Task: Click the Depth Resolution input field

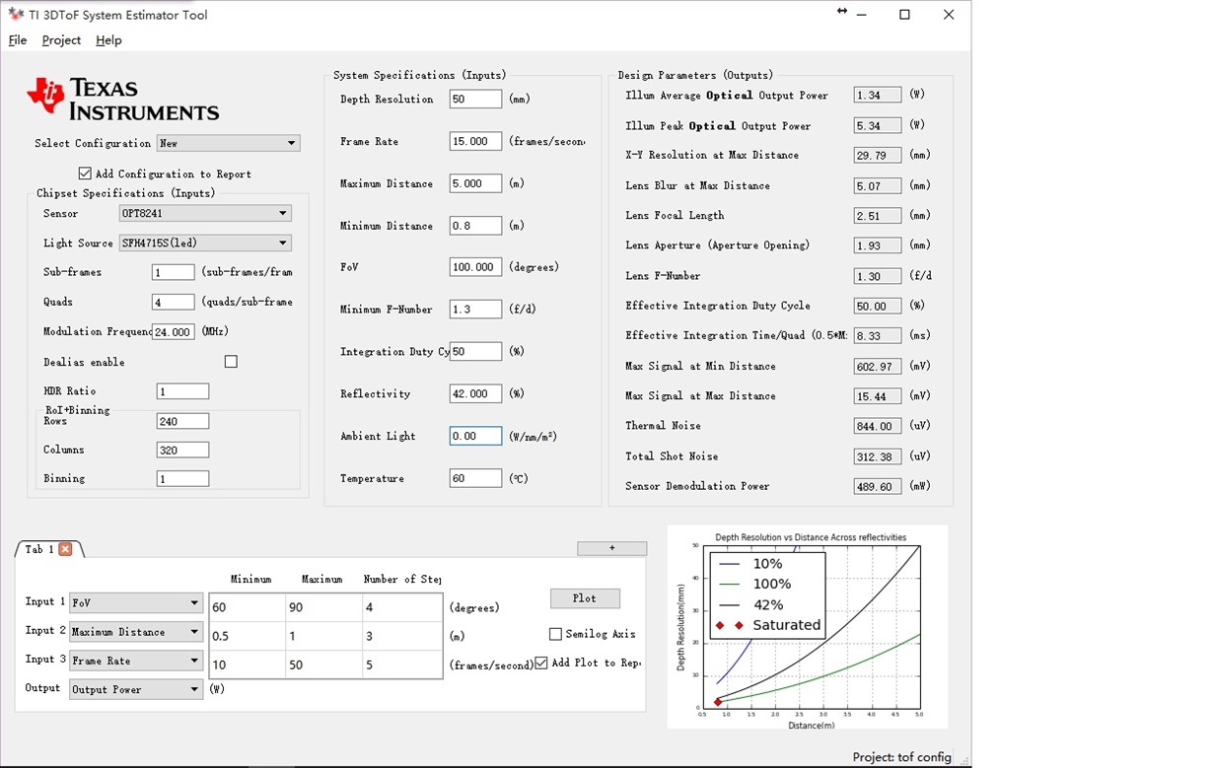Action: coord(475,99)
